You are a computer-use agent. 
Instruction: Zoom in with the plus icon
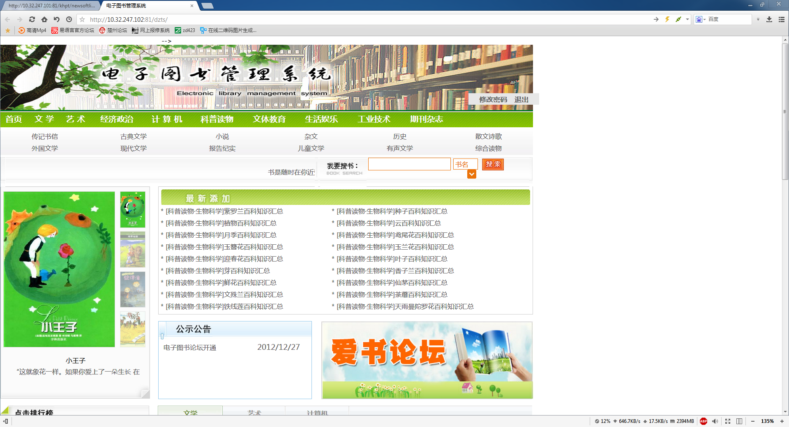[782, 421]
